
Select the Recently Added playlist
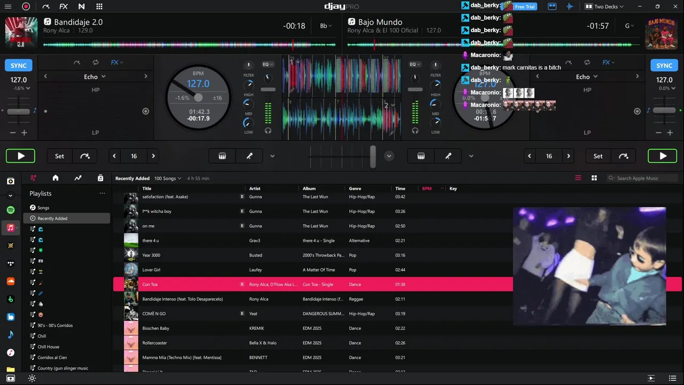(66, 218)
